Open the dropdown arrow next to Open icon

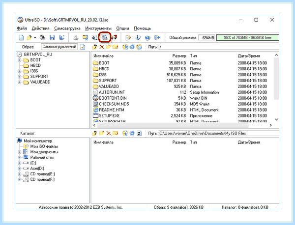pos(35,38)
